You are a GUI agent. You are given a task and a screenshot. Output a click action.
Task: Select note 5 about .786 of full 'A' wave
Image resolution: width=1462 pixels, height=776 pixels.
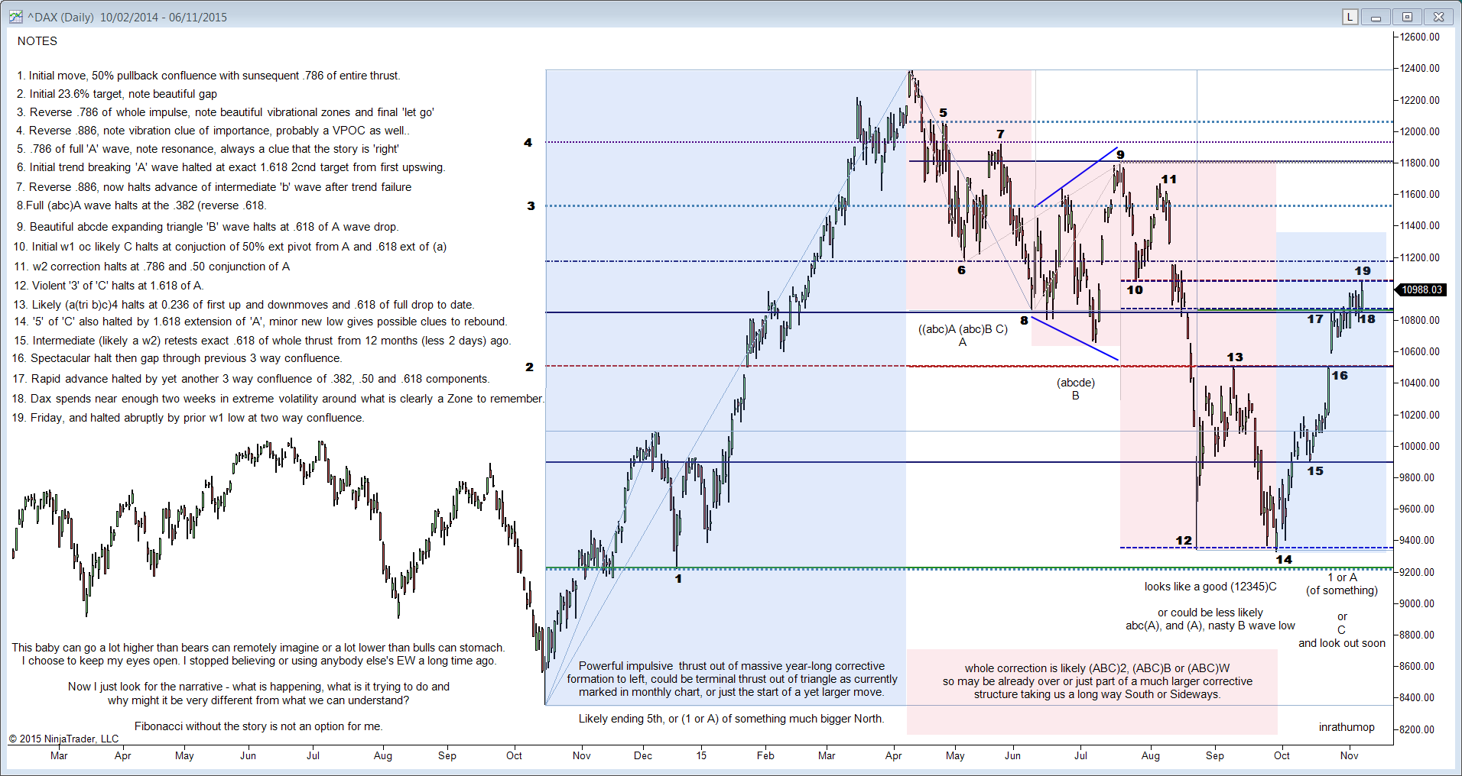tap(208, 149)
